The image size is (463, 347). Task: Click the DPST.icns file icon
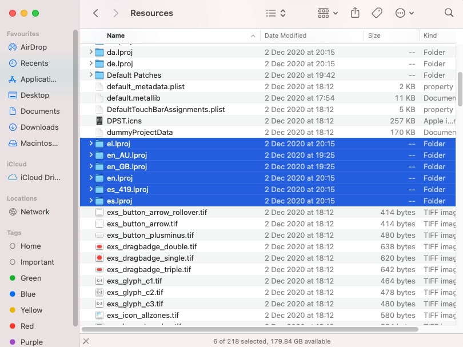pyautogui.click(x=99, y=121)
